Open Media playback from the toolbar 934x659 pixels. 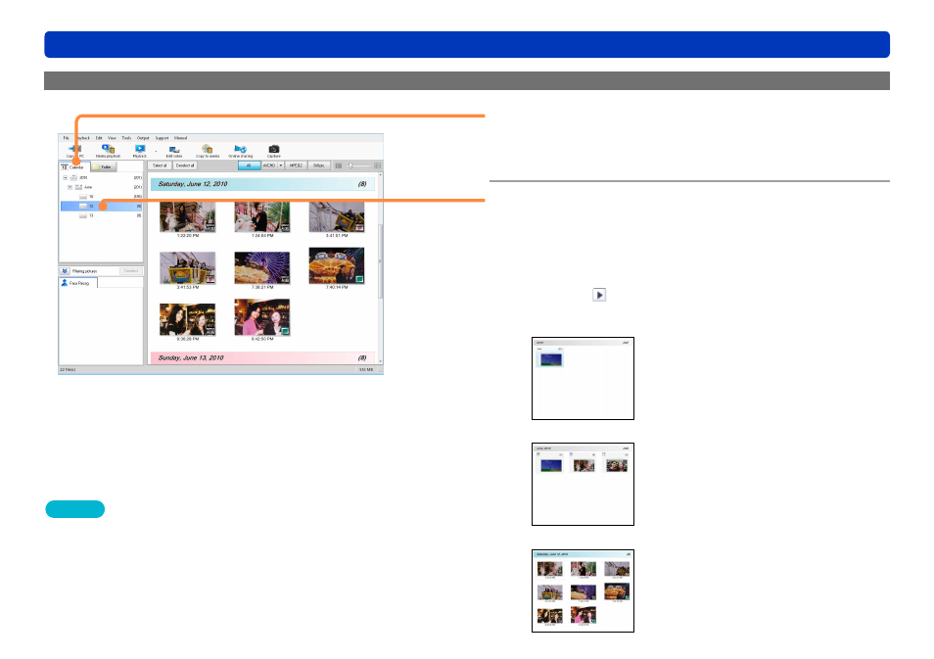(108, 149)
